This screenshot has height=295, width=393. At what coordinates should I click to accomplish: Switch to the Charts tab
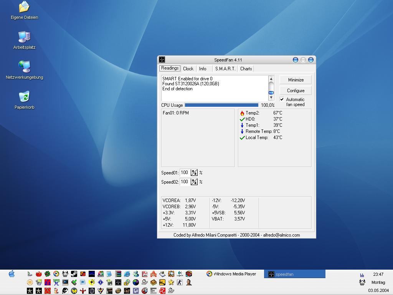pos(246,69)
